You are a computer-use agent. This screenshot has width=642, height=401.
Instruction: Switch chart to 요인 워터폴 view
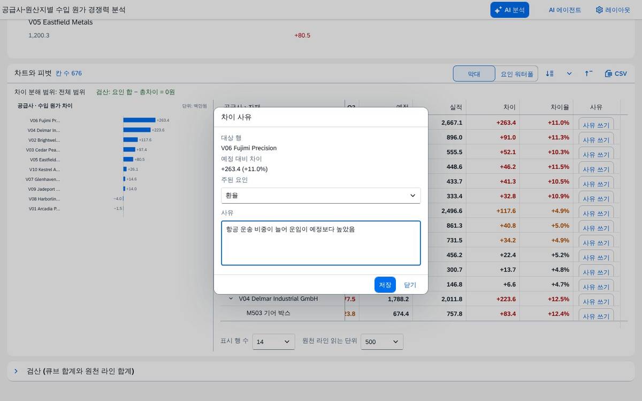[x=517, y=74]
